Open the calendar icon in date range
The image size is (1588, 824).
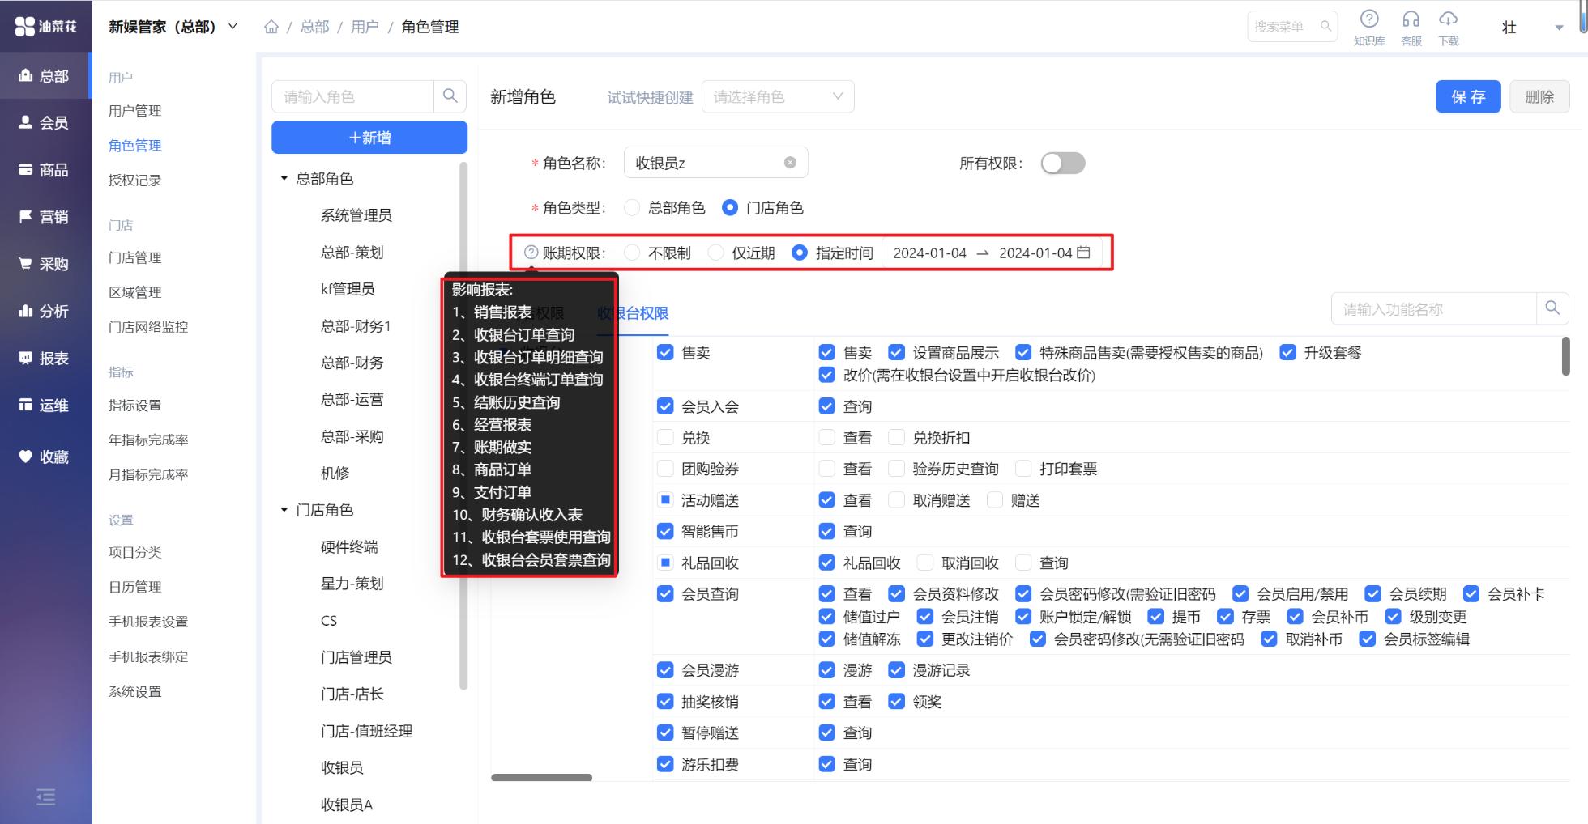pyautogui.click(x=1084, y=253)
